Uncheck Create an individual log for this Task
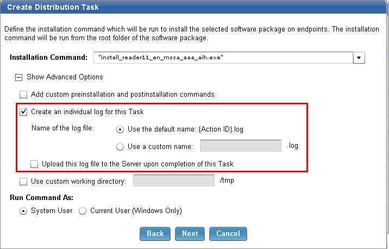The image size is (389, 249). 23,112
